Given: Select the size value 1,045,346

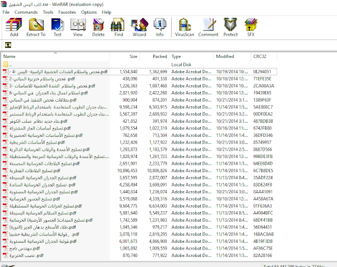Looking at the screenshot, I should click(128, 227).
